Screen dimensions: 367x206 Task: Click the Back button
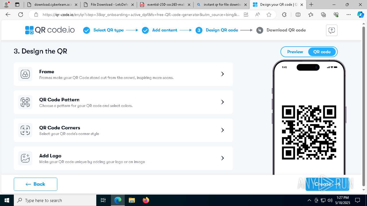coord(36,184)
